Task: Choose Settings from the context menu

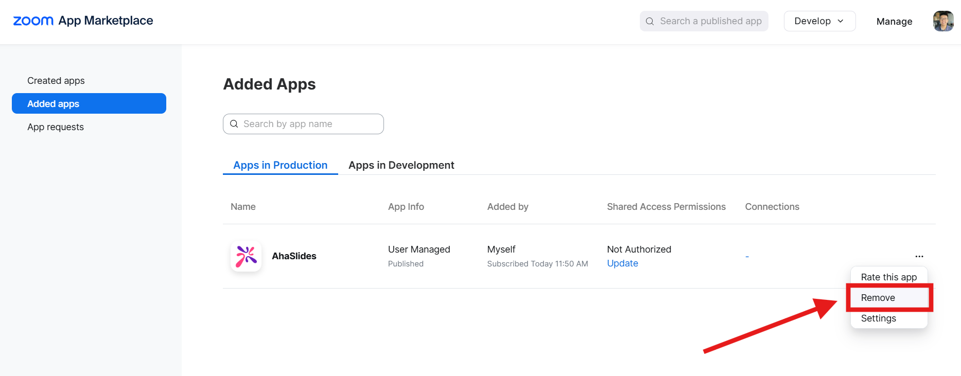Action: pos(878,318)
